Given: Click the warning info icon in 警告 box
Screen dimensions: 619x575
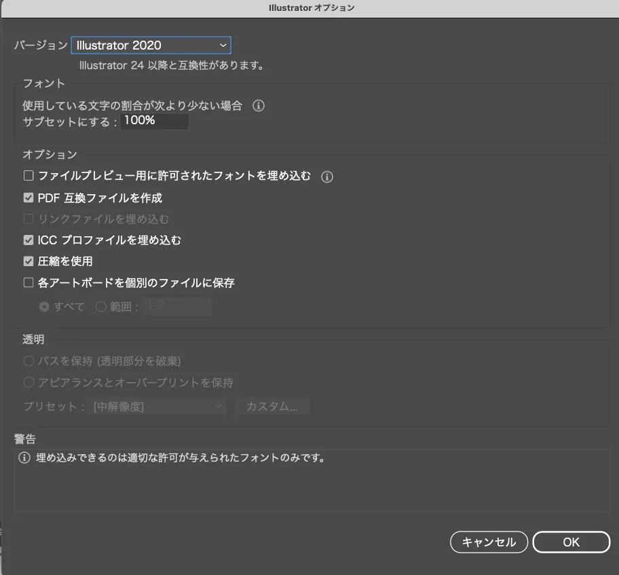Looking at the screenshot, I should click(24, 458).
